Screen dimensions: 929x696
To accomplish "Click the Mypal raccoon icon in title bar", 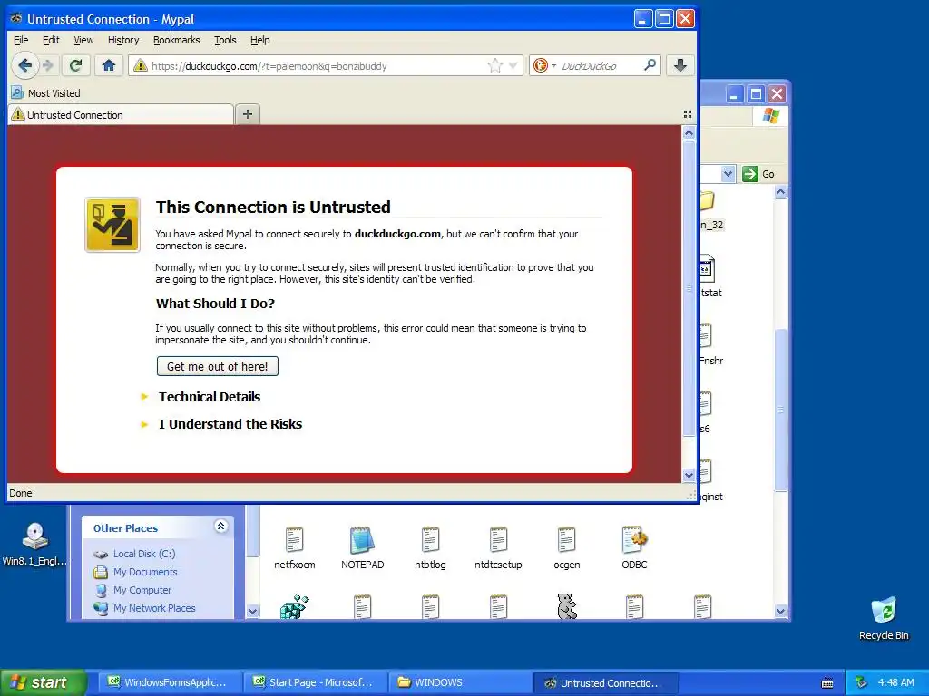I will pos(16,18).
